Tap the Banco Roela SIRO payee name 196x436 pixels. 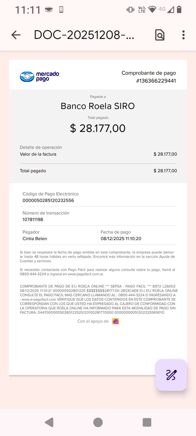[98, 106]
